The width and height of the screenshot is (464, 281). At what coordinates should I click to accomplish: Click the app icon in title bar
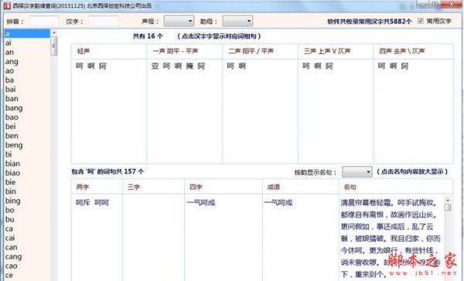pyautogui.click(x=7, y=5)
